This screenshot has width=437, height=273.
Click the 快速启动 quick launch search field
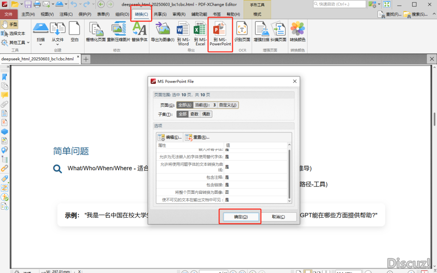point(338,4)
